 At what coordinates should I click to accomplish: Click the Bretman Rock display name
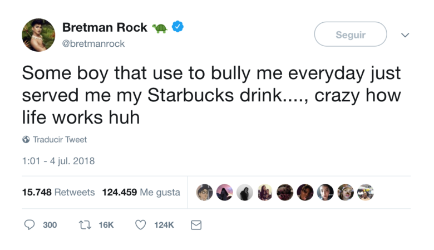[x=105, y=27]
